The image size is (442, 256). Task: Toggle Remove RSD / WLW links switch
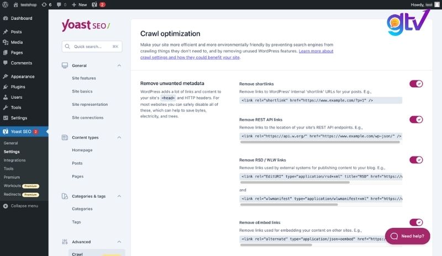(416, 159)
